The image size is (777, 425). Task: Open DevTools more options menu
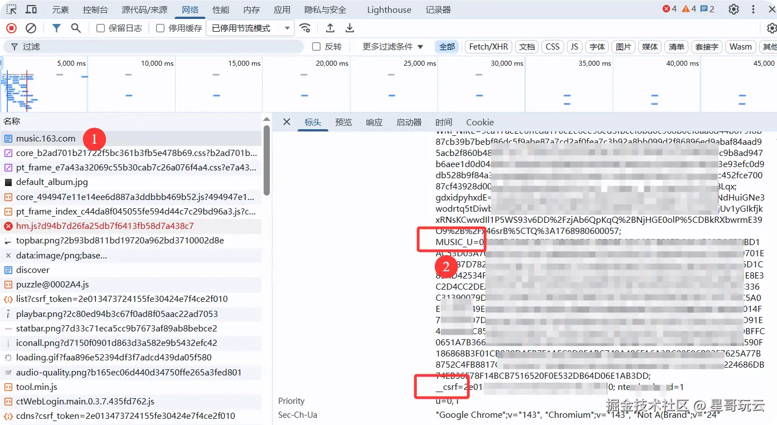[x=754, y=9]
